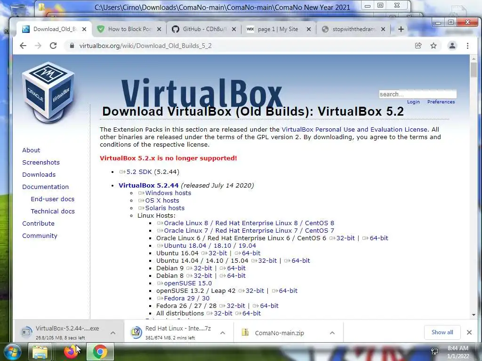Open Oracle Linux 8 / CentOS 8 link
The image size is (482, 361).
click(x=246, y=223)
